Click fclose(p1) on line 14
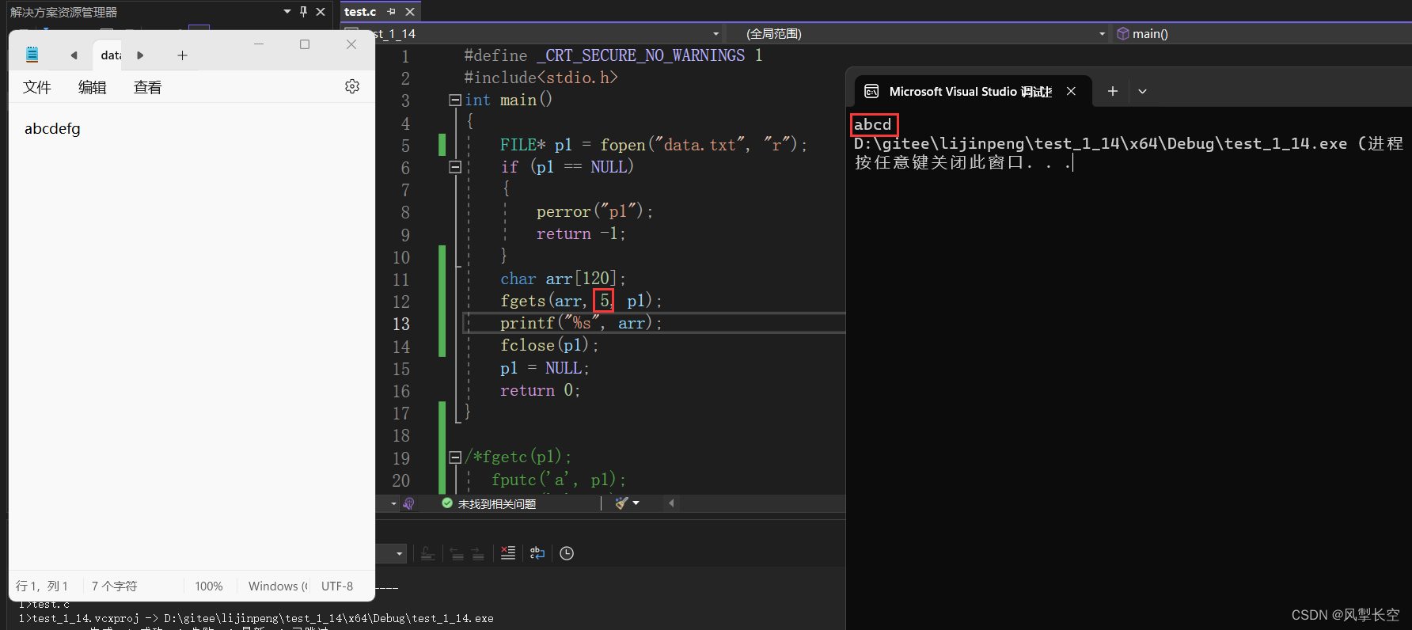Screen dimensions: 1412x630 549,345
